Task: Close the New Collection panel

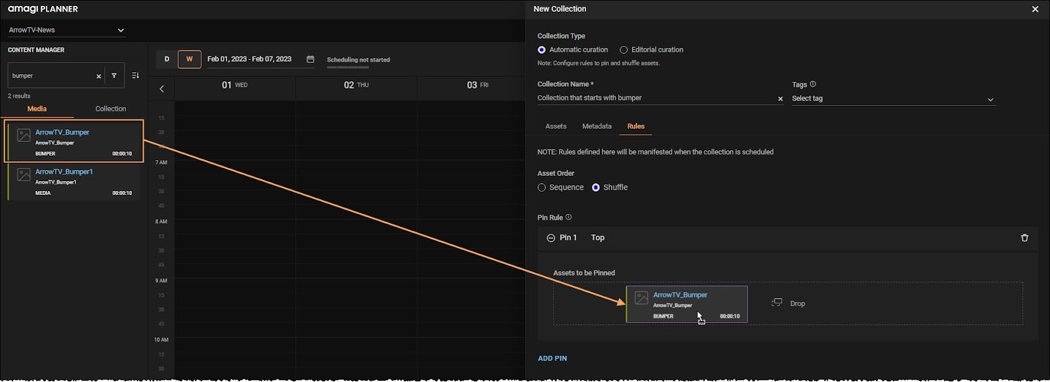Action: (1035, 9)
